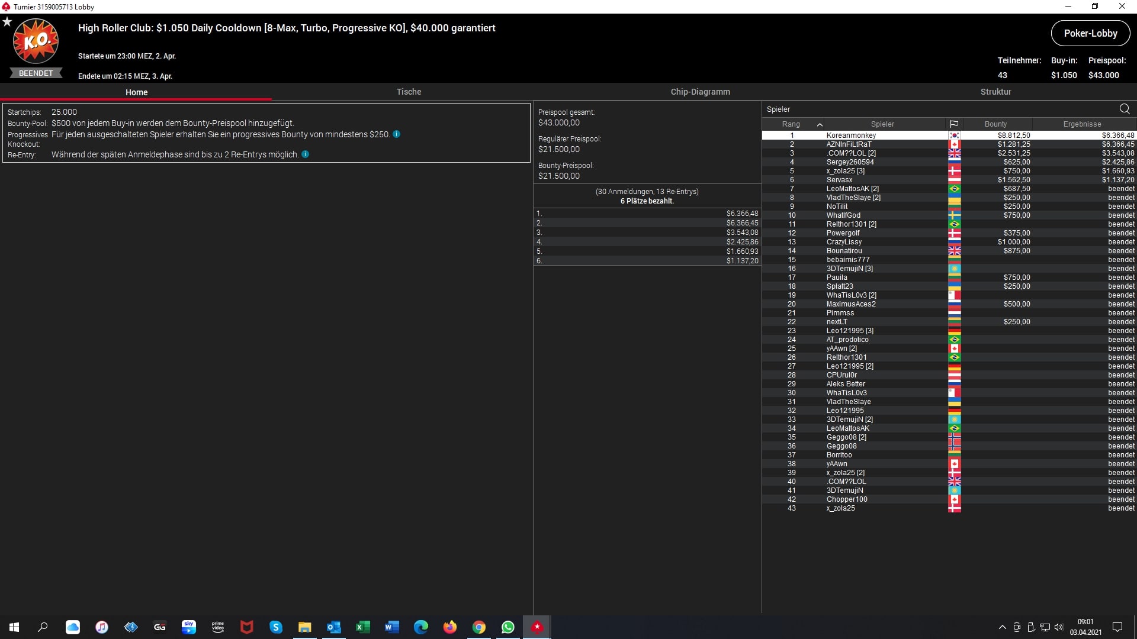
Task: Click the search magnifier in Spieler panel
Action: tap(1124, 109)
